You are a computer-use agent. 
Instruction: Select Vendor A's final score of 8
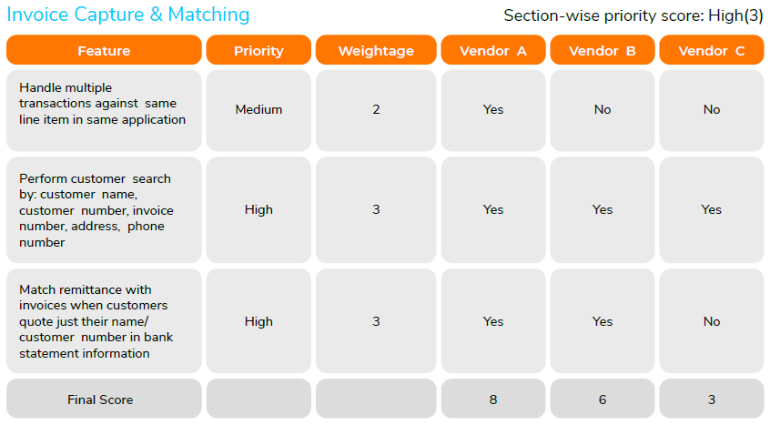click(x=493, y=400)
